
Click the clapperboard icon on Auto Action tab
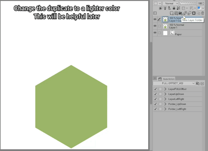[x=160, y=79]
